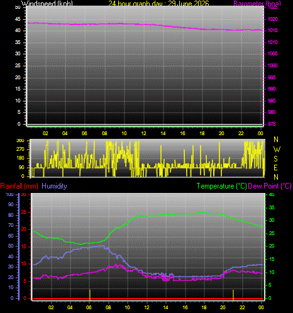Click barometer scale value 995
Screen dimensions: 293x313
click(272, 77)
